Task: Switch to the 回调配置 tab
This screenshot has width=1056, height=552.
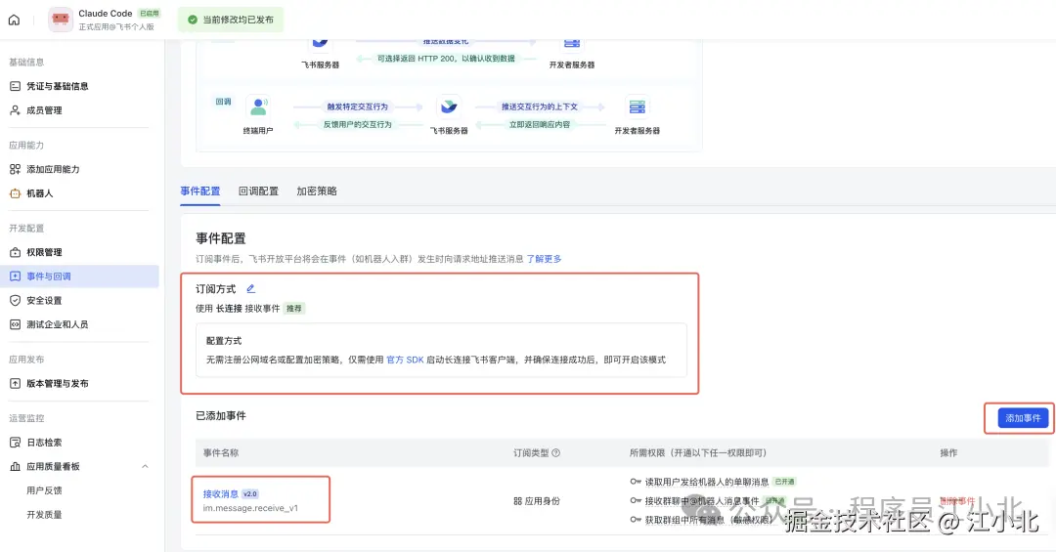Action: pyautogui.click(x=258, y=191)
